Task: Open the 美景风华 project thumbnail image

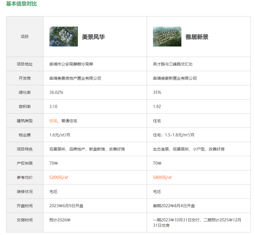Action: pos(64,36)
